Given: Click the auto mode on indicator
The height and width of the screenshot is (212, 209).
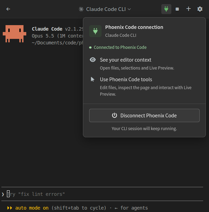Looking at the screenshot, I should point(32,208).
